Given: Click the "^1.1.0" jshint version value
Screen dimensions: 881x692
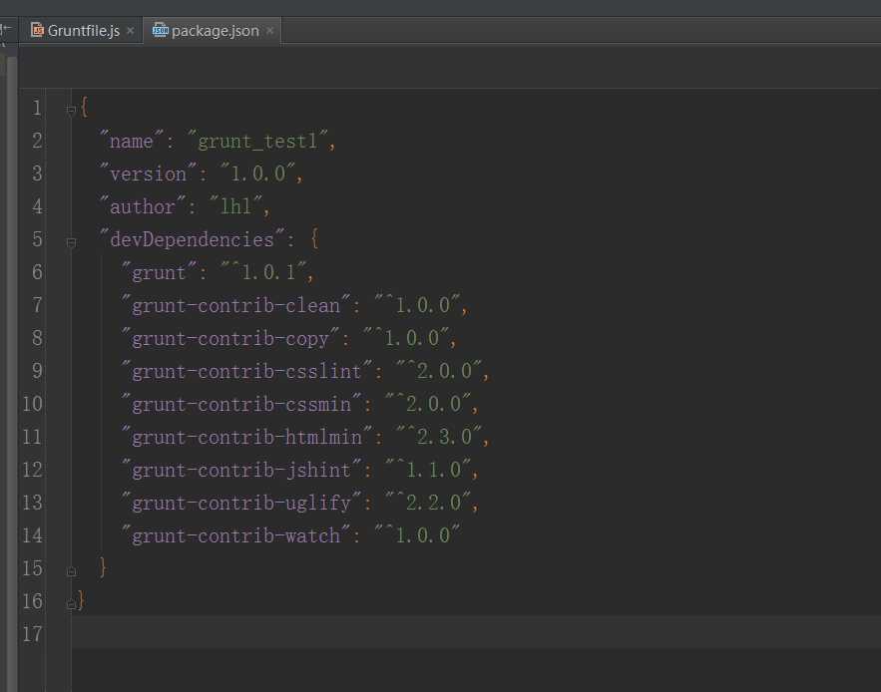Looking at the screenshot, I should (428, 469).
